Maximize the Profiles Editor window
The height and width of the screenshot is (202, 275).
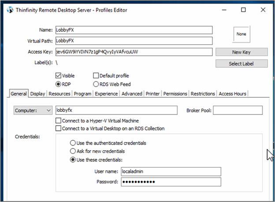tap(243, 10)
